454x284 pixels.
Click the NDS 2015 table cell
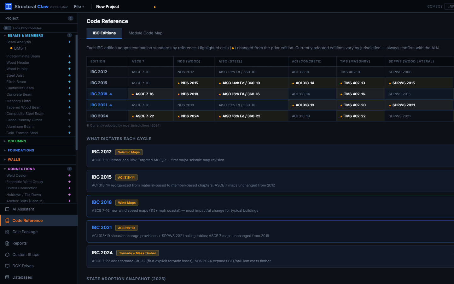[194, 83]
